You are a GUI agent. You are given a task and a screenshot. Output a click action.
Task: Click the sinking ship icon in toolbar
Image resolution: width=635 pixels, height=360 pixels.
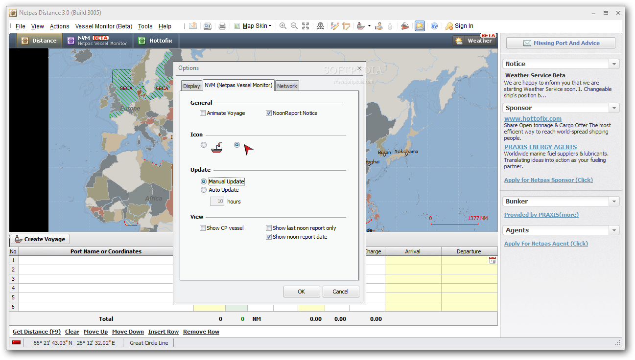click(405, 26)
